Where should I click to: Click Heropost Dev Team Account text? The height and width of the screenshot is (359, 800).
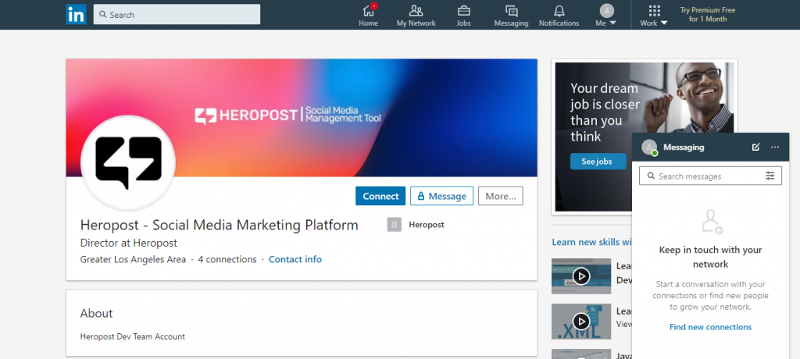click(133, 336)
